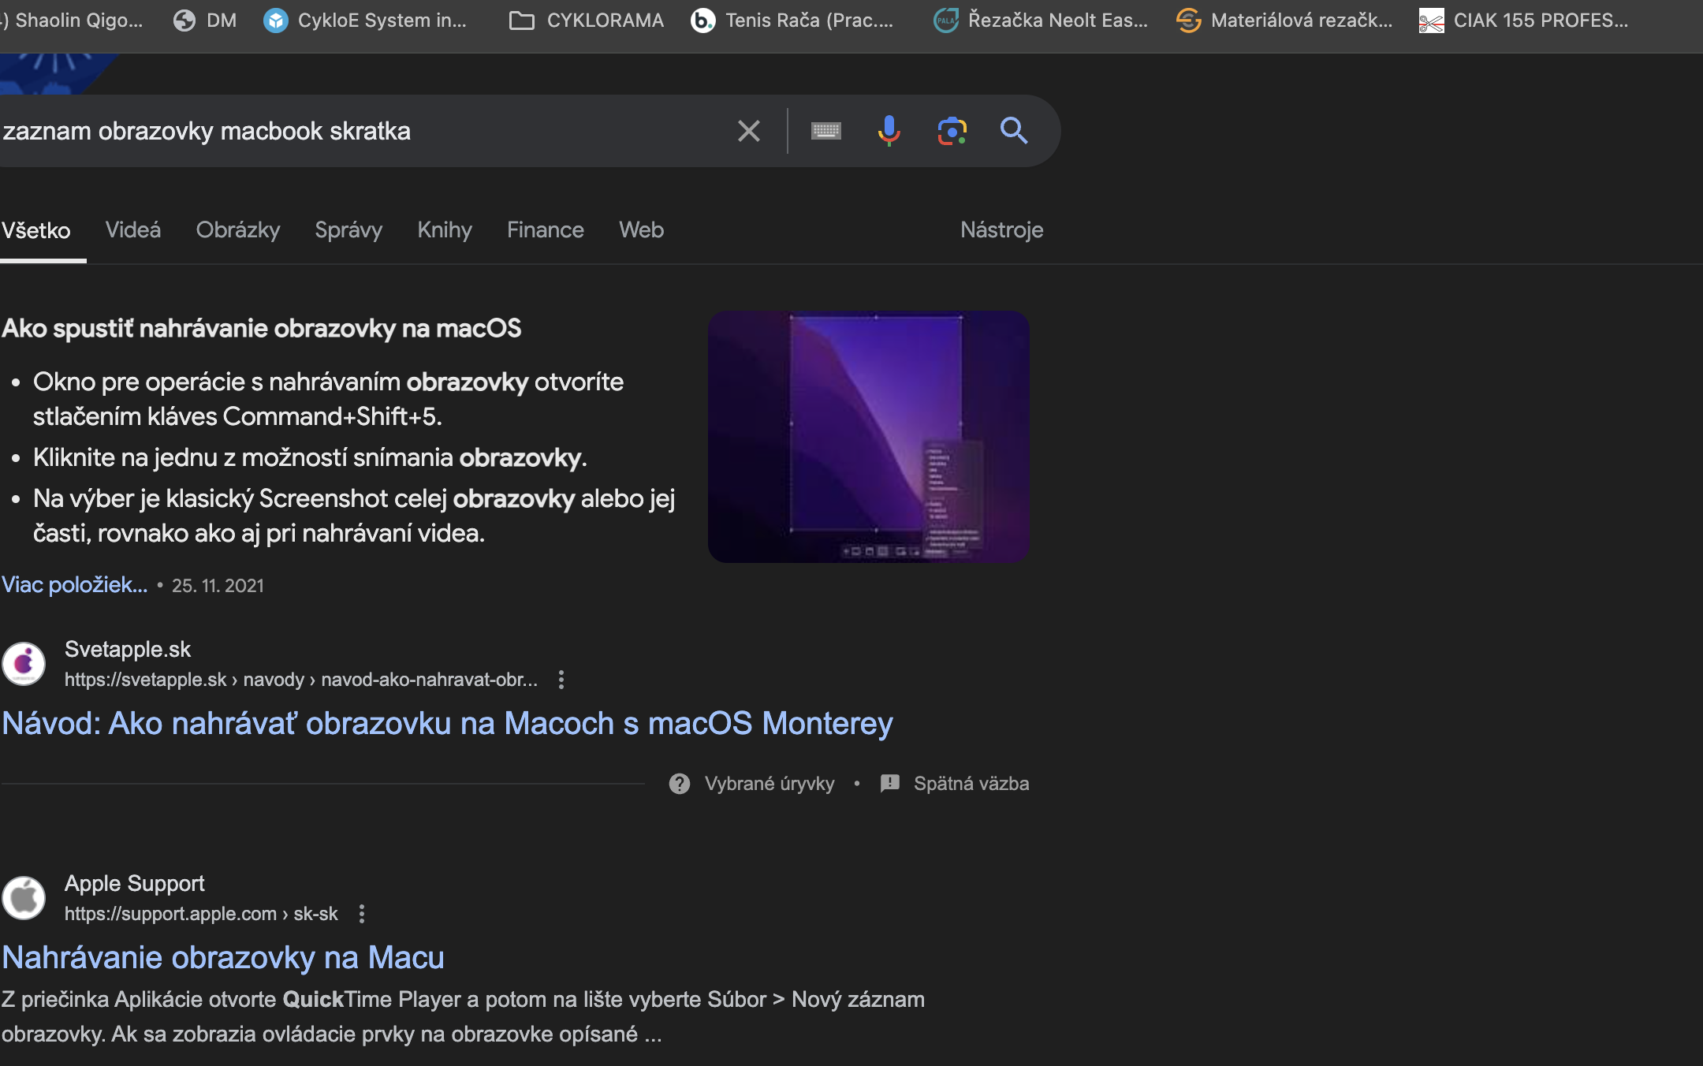Click the magnifying glass search button
The width and height of the screenshot is (1703, 1066).
tap(1014, 131)
